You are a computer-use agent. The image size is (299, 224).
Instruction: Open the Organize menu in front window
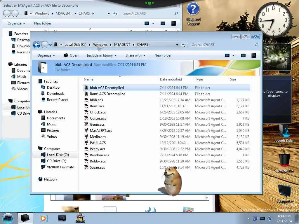click(46, 55)
